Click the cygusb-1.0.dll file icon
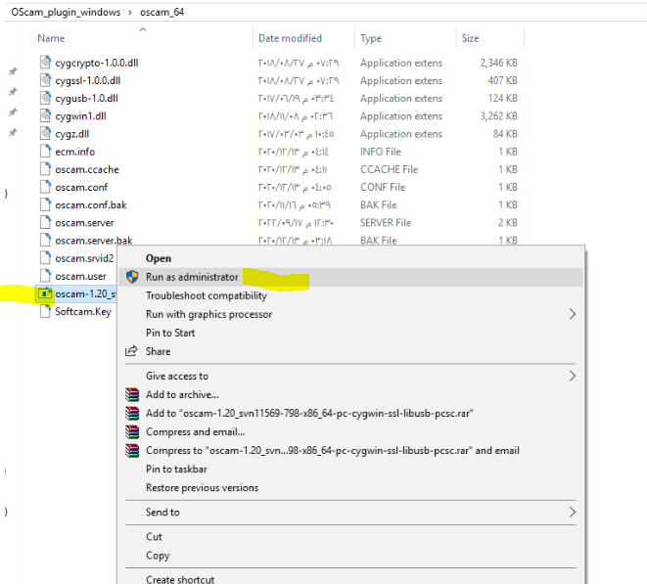 coord(45,98)
